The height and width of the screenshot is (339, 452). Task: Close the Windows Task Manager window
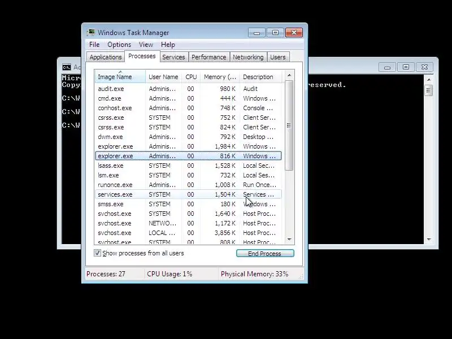[x=294, y=33]
